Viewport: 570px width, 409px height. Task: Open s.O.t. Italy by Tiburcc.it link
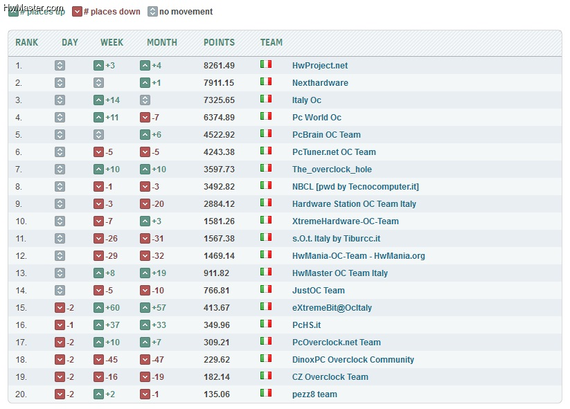(337, 239)
